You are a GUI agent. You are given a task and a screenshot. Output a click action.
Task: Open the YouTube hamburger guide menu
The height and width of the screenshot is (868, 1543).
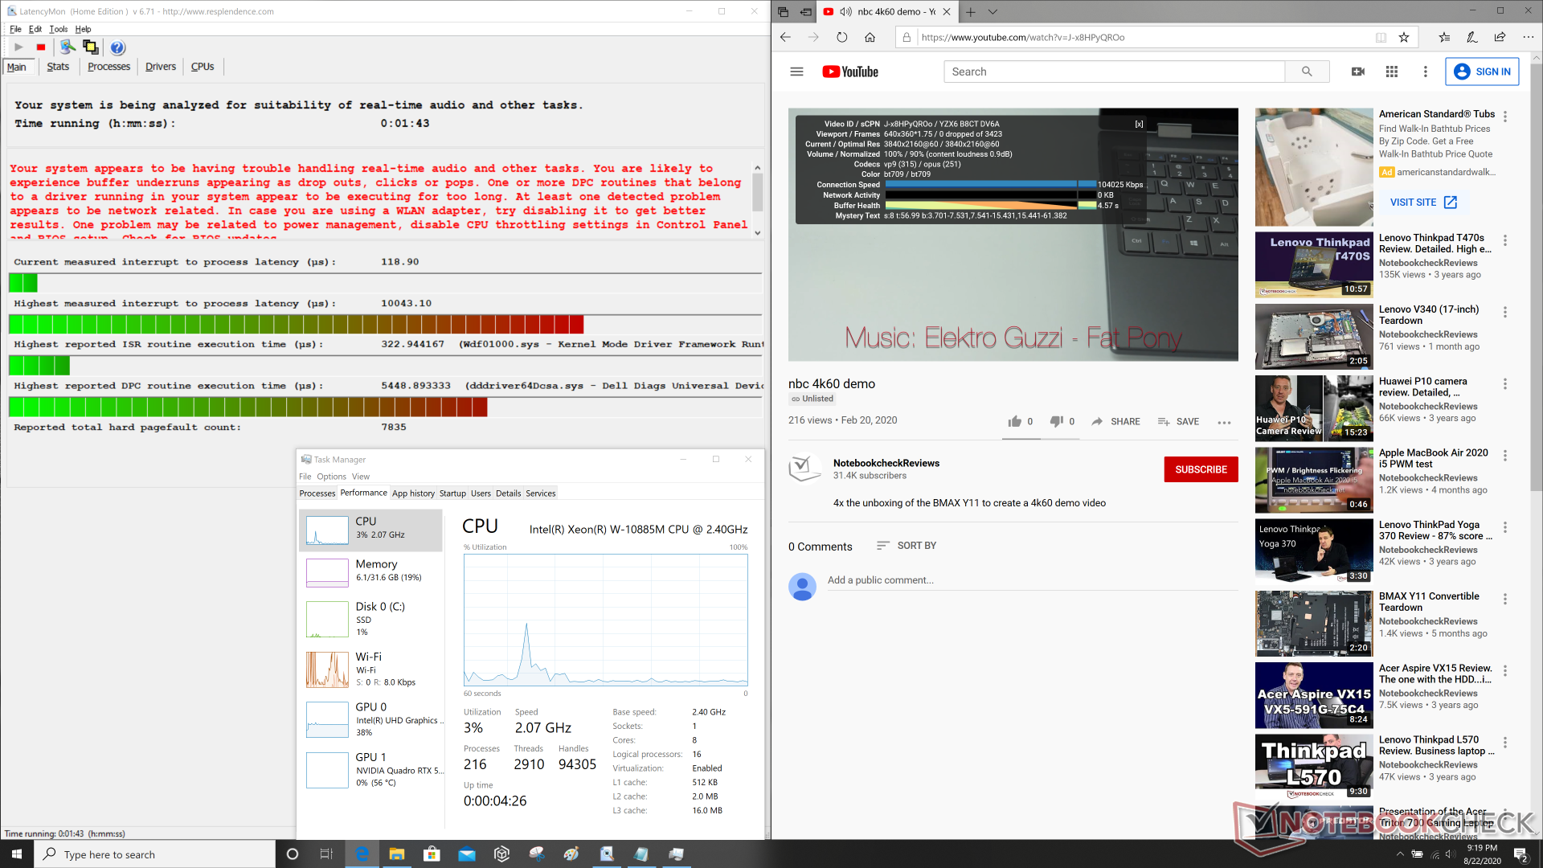coord(796,72)
